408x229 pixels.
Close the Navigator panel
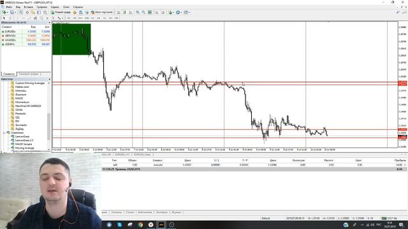pos(49,79)
